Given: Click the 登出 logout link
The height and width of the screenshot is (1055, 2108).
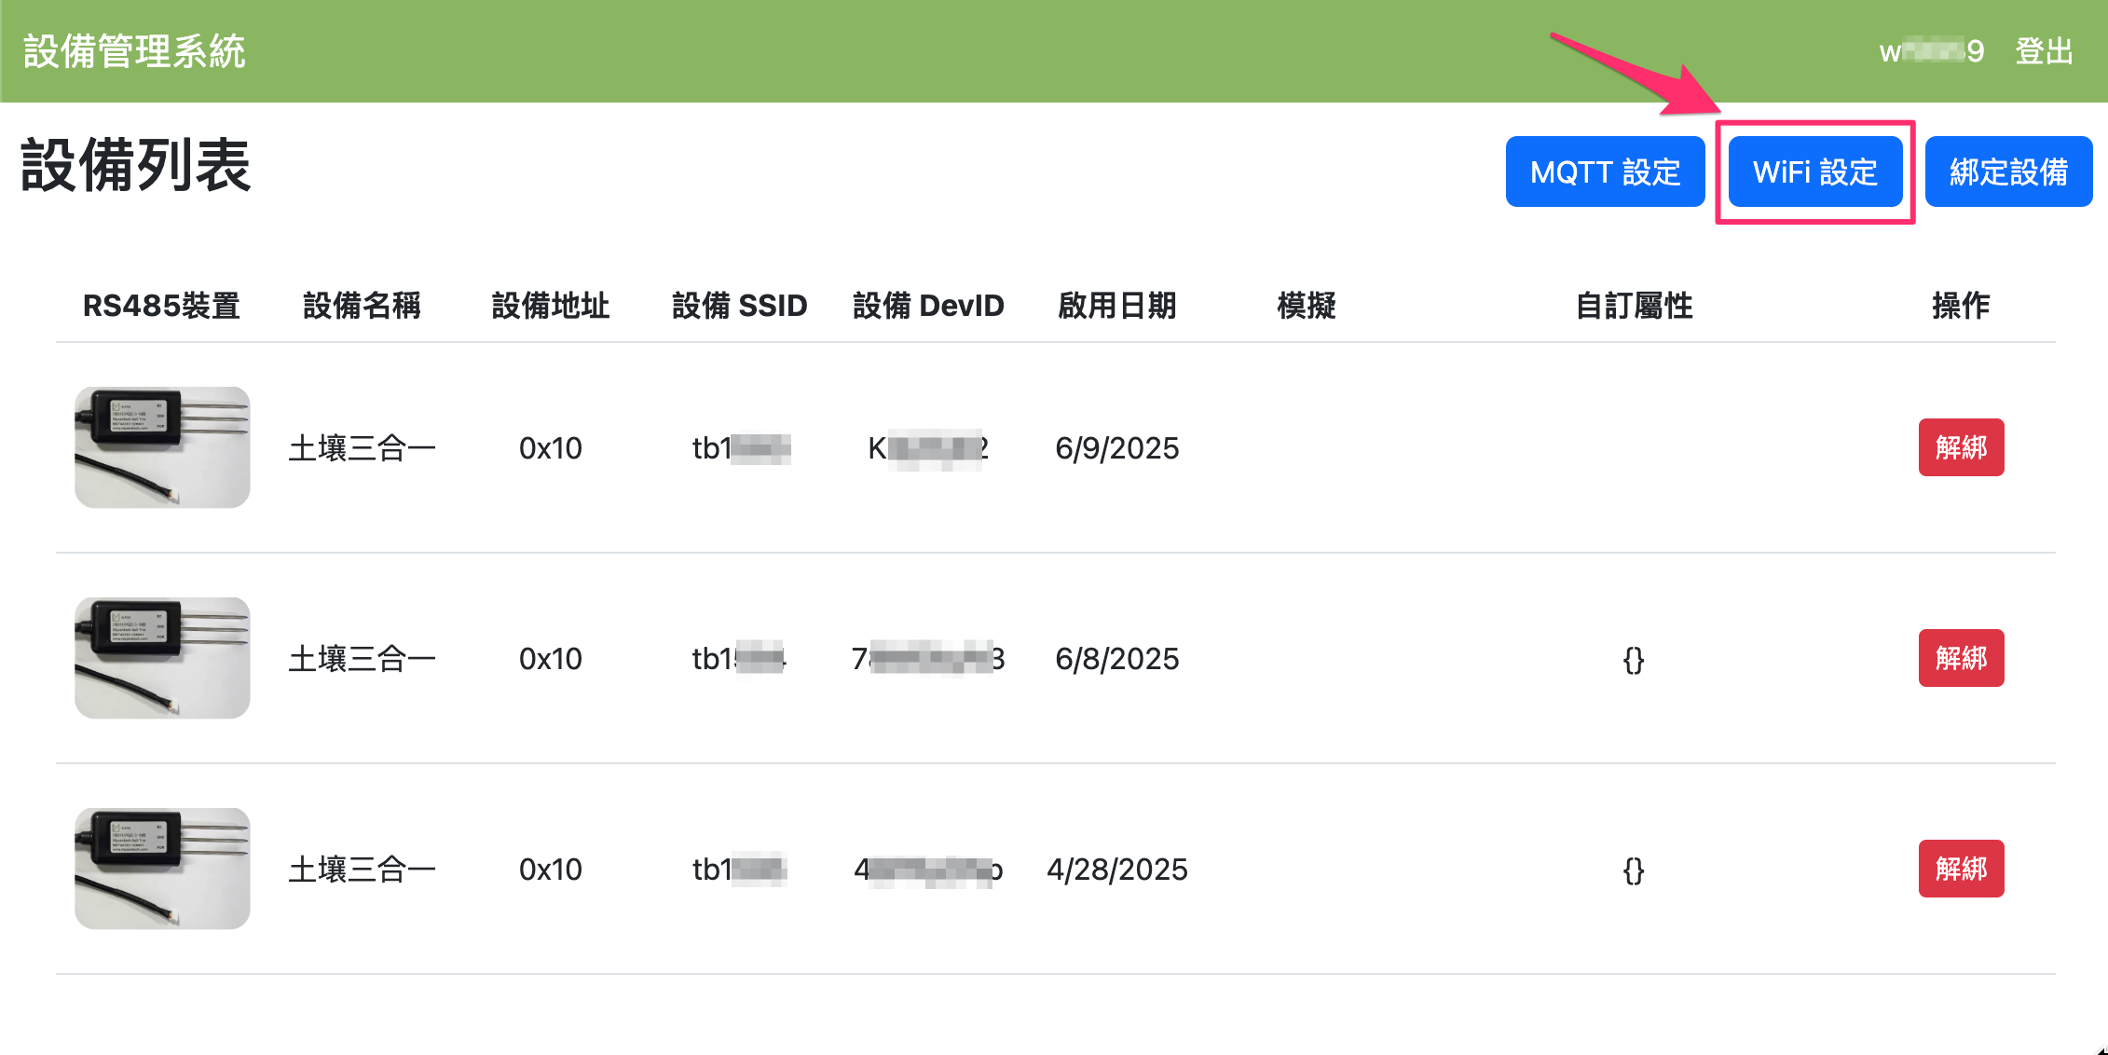Looking at the screenshot, I should tap(2044, 51).
